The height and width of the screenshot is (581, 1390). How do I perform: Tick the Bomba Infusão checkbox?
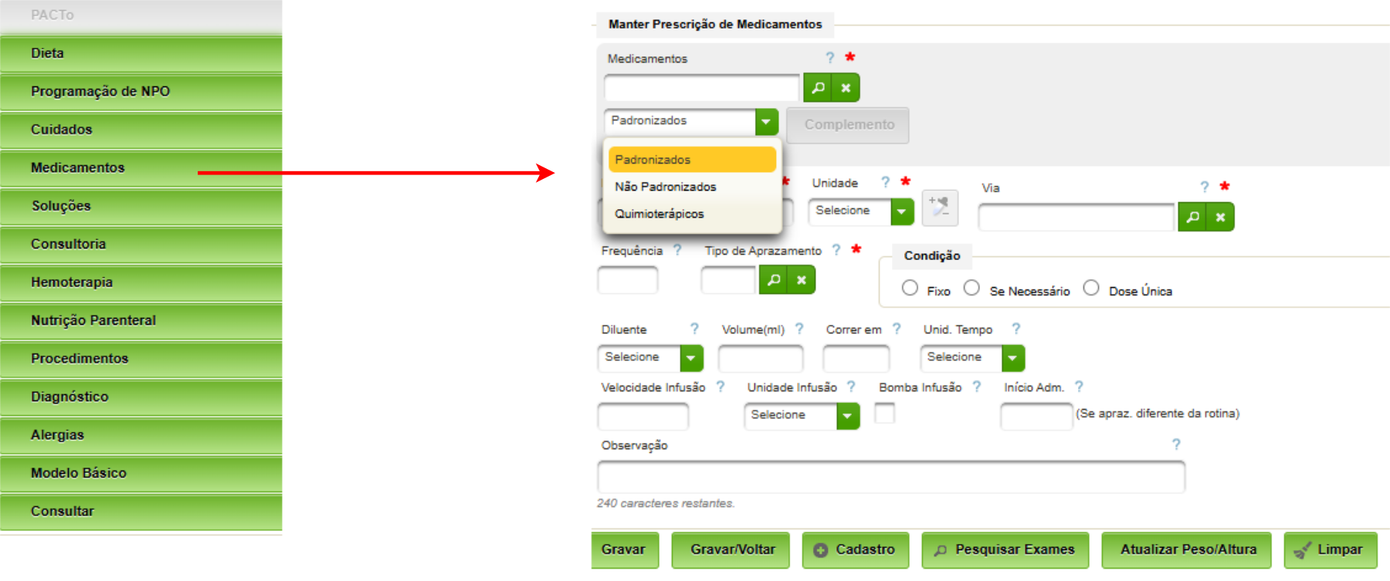884,414
